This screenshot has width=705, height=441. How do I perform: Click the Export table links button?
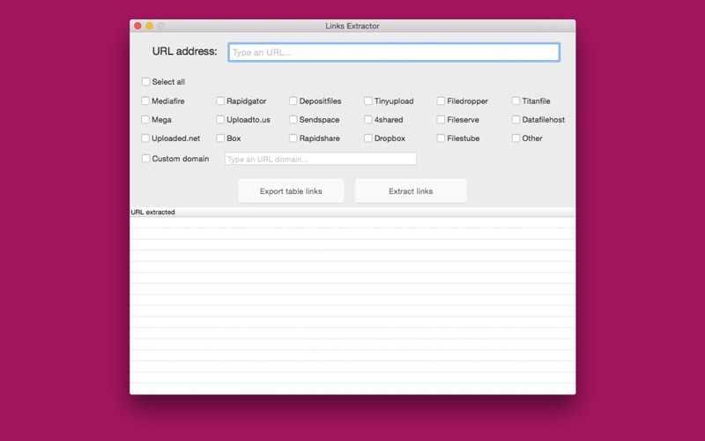[x=291, y=191]
